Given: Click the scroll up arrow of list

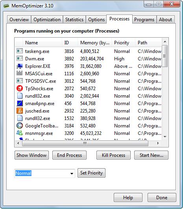Looking at the screenshot, I should [x=165, y=42].
